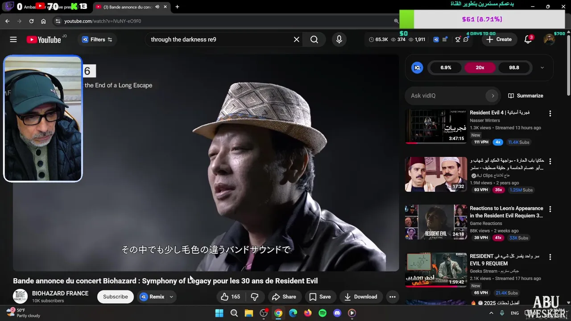The width and height of the screenshot is (571, 321).
Task: Click Game Reactions channel name
Action: click(486, 223)
